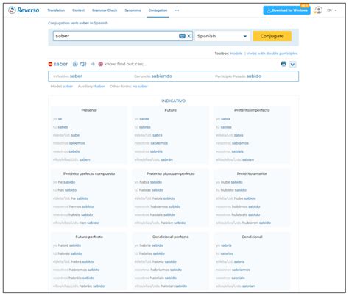Screen dimensions: 349x296
Task: Print the conjugation table
Action: point(283,64)
